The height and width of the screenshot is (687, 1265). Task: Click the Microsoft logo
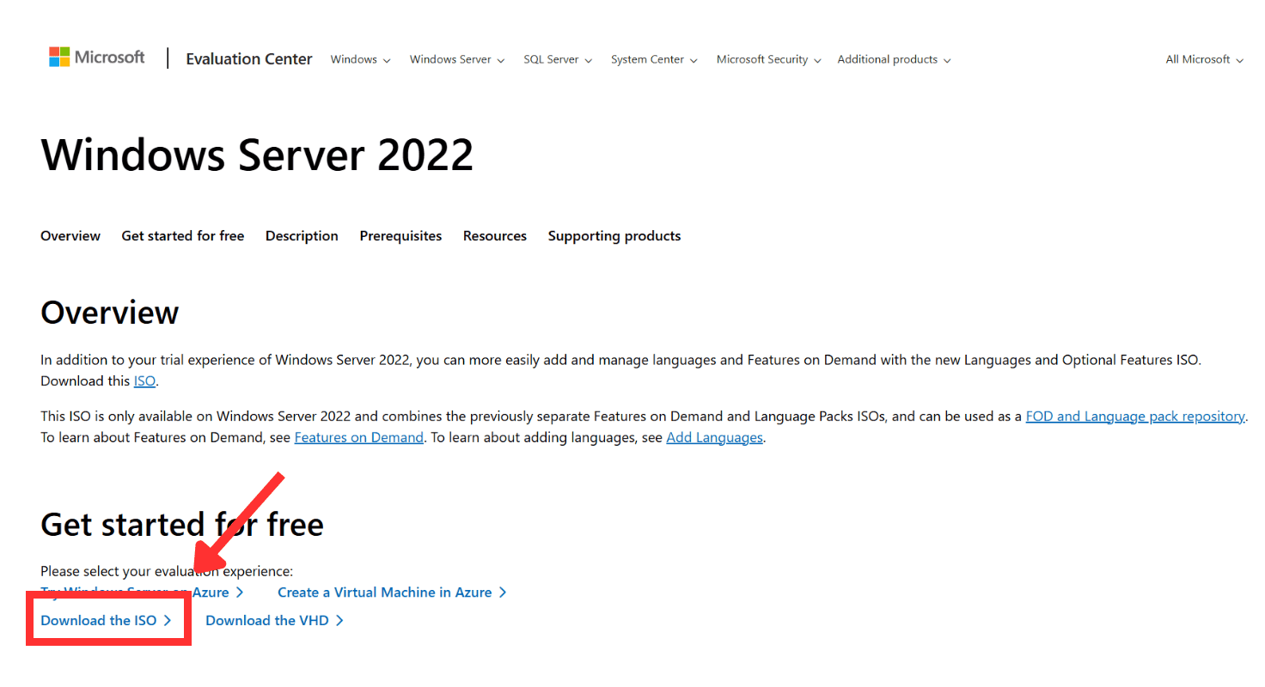(x=96, y=57)
